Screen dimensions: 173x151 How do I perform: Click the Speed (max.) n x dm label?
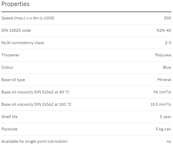tap(28, 18)
